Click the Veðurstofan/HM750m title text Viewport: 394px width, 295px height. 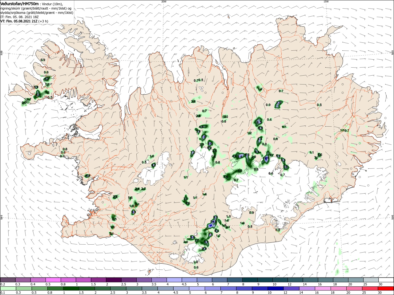coord(20,4)
